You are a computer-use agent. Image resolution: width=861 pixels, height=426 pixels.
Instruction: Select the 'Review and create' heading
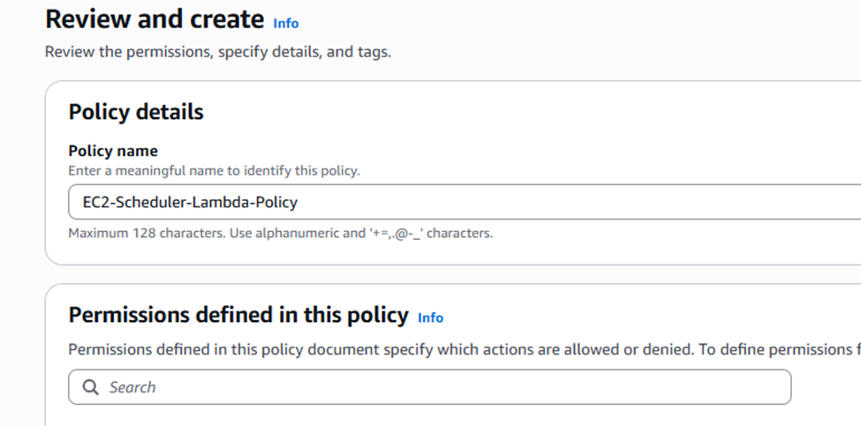155,19
